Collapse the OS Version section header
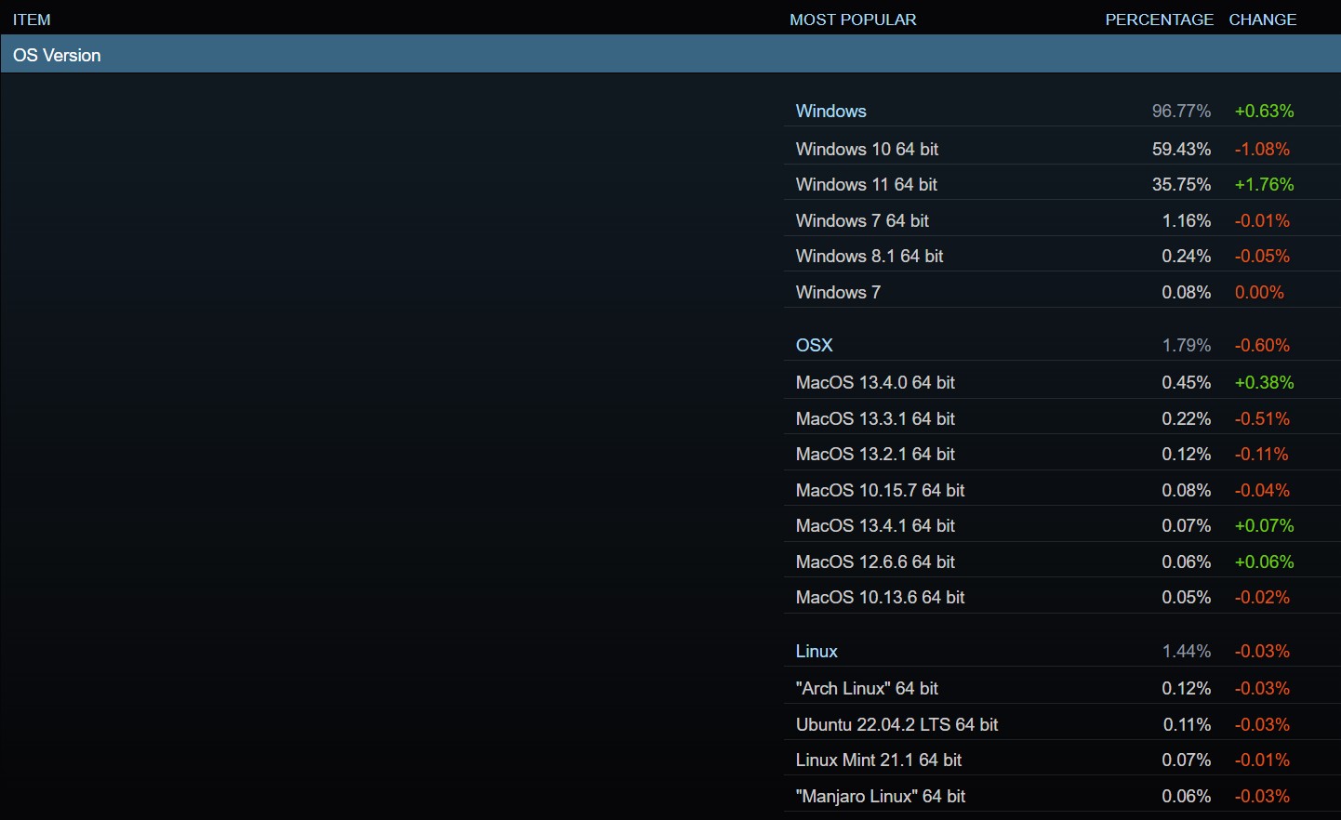 coord(670,55)
